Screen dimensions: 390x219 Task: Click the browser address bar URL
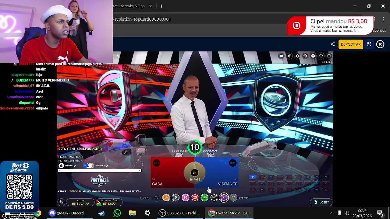click(x=142, y=19)
